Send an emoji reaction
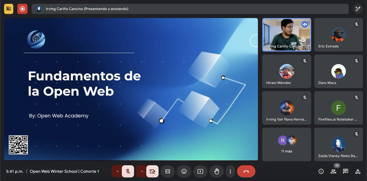Screen dimensions: 367x181 [x=184, y=171]
